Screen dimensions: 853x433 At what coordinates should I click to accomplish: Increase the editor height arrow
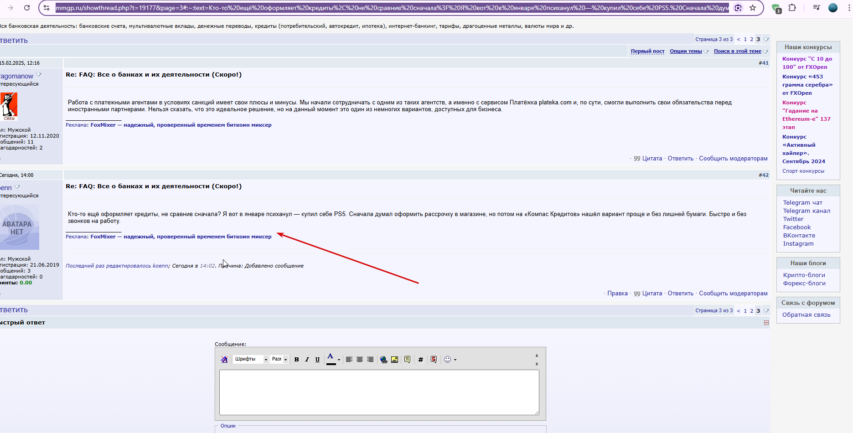[537, 364]
